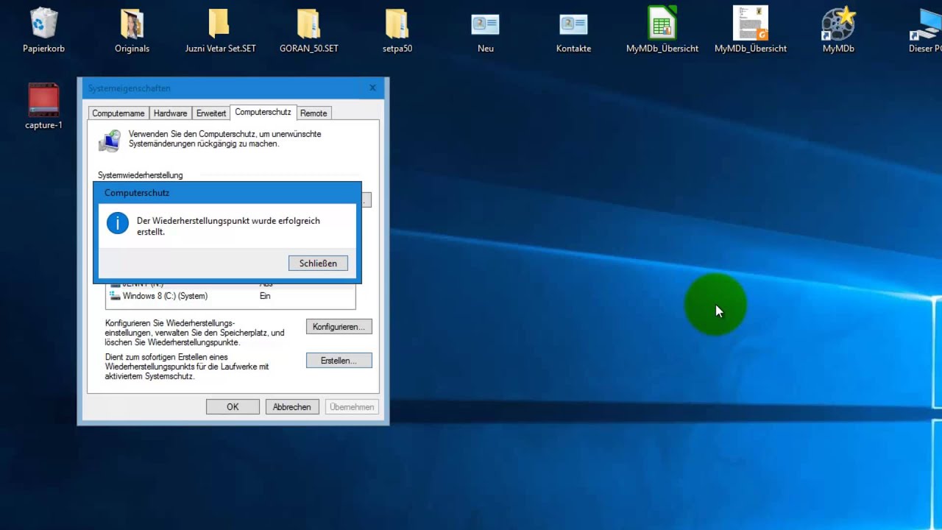Click the Computerschutz dialog title bar
Screen dimensions: 942x530
tap(227, 193)
